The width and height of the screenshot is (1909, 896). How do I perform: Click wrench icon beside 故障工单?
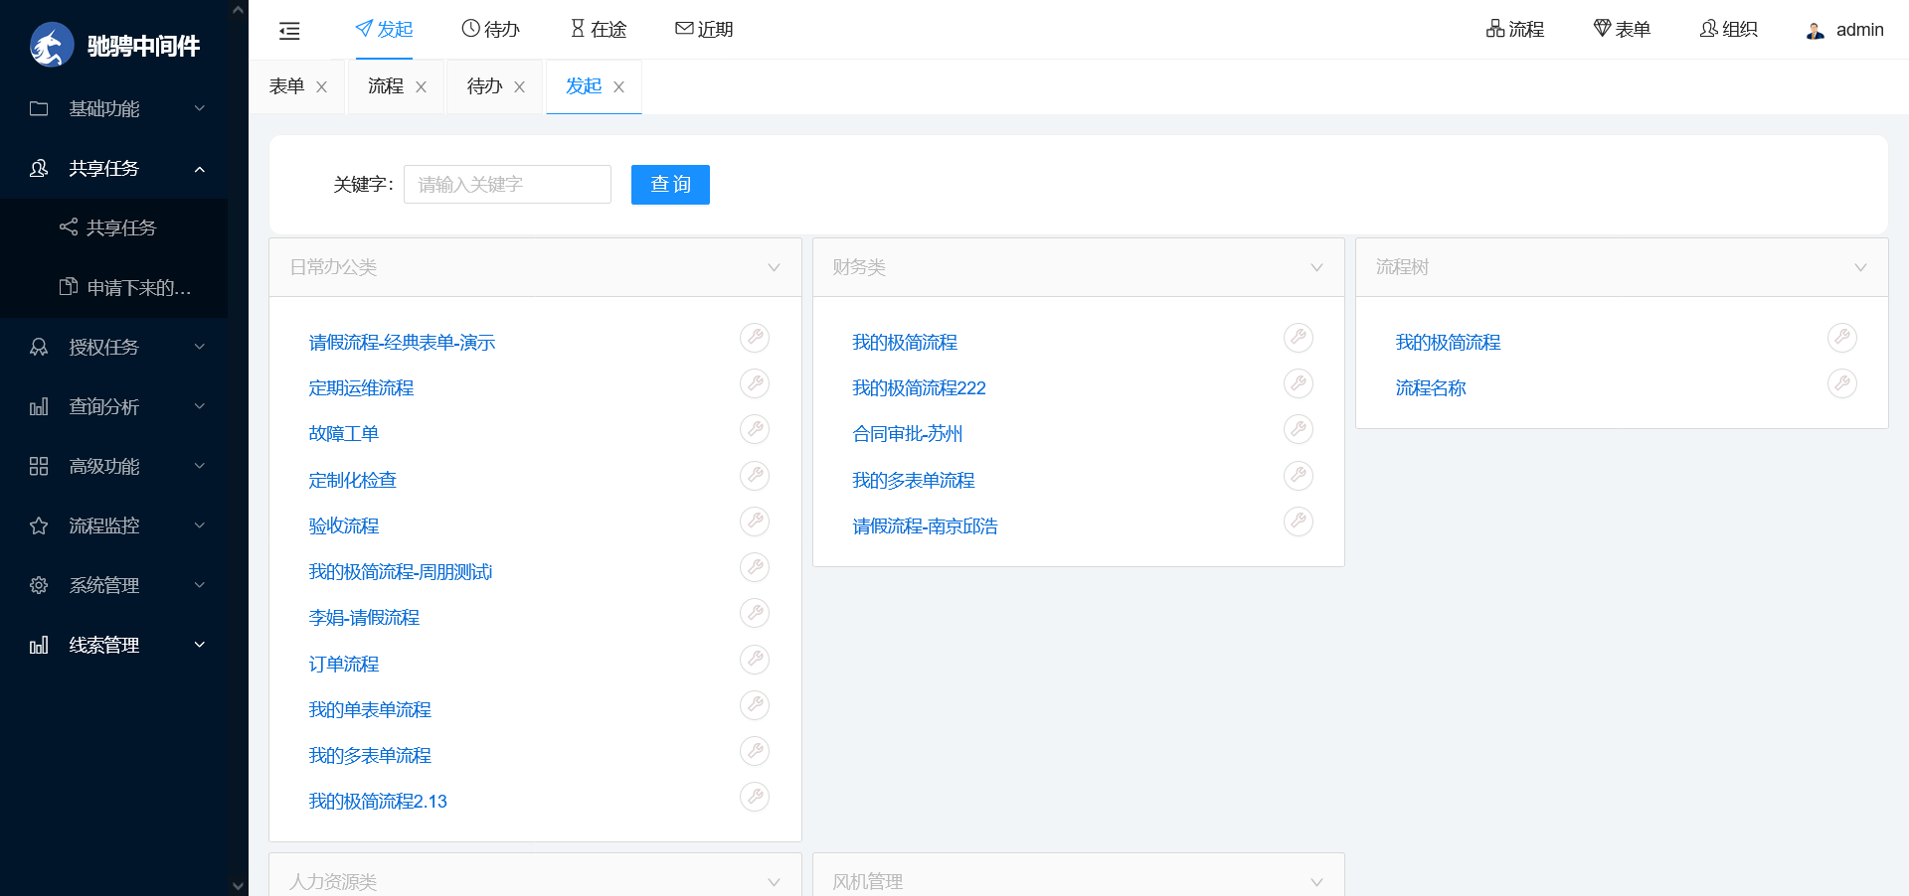pos(755,430)
